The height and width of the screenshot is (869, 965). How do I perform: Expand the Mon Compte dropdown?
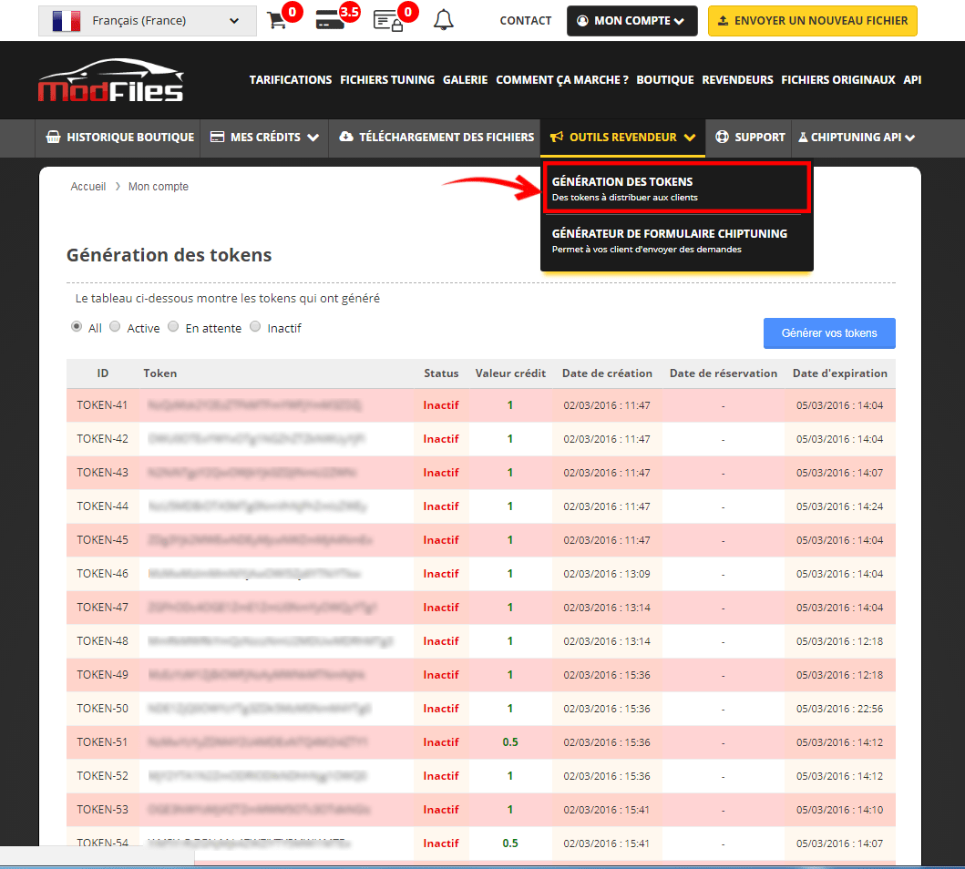pyautogui.click(x=631, y=21)
